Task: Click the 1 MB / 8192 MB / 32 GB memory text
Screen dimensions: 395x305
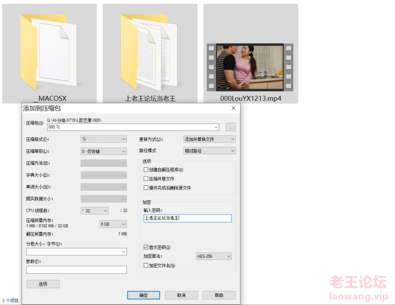Action: pos(47,226)
